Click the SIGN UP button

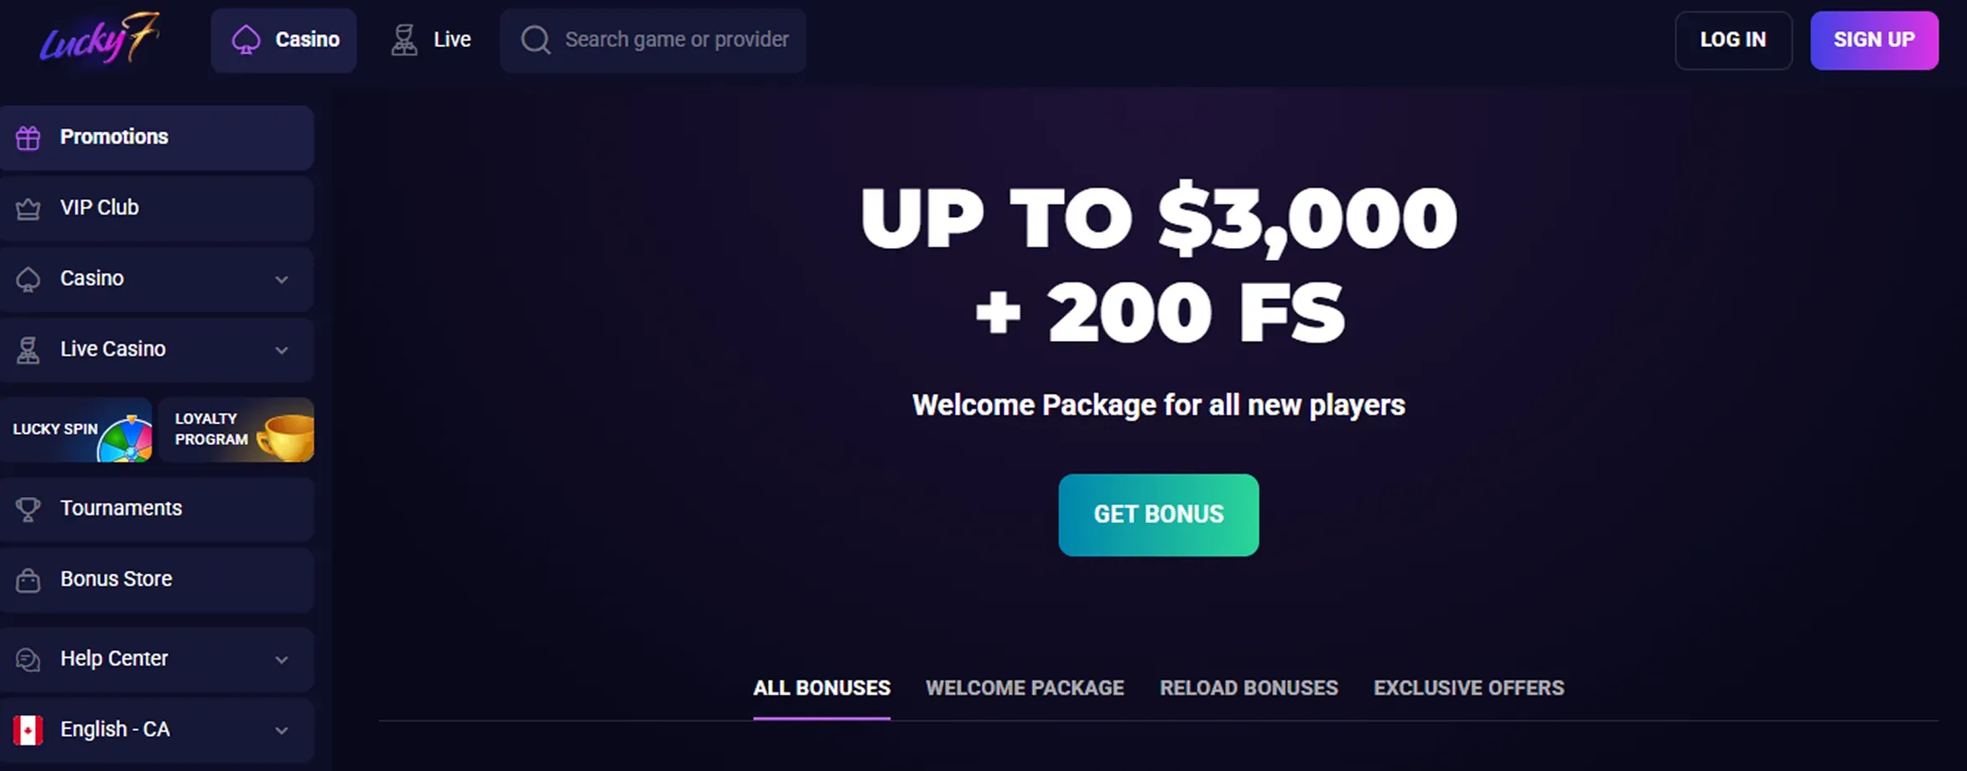pyautogui.click(x=1874, y=39)
